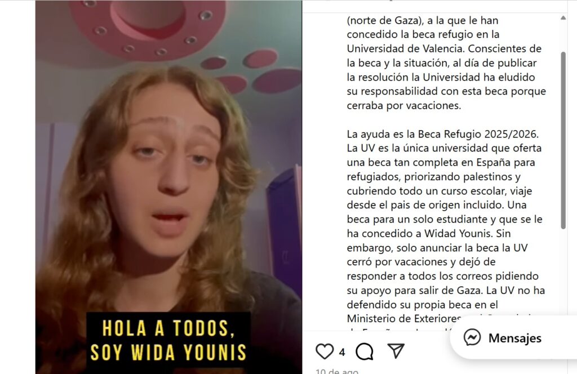Open the post date '10 de ago'
The width and height of the screenshot is (577, 374).
click(x=337, y=371)
